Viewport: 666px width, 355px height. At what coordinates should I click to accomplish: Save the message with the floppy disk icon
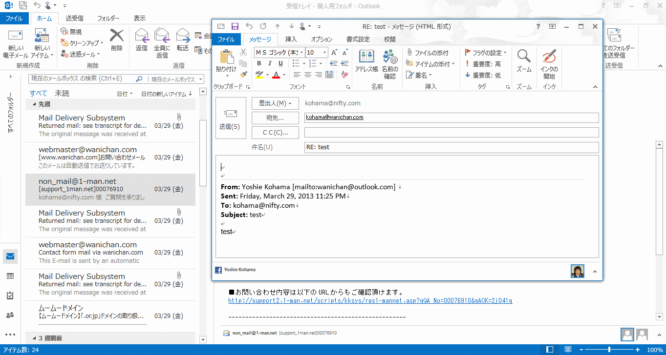pos(235,26)
